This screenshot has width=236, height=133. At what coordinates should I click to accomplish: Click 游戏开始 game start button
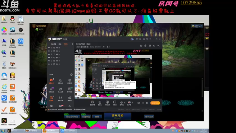pyautogui.click(x=117, y=116)
